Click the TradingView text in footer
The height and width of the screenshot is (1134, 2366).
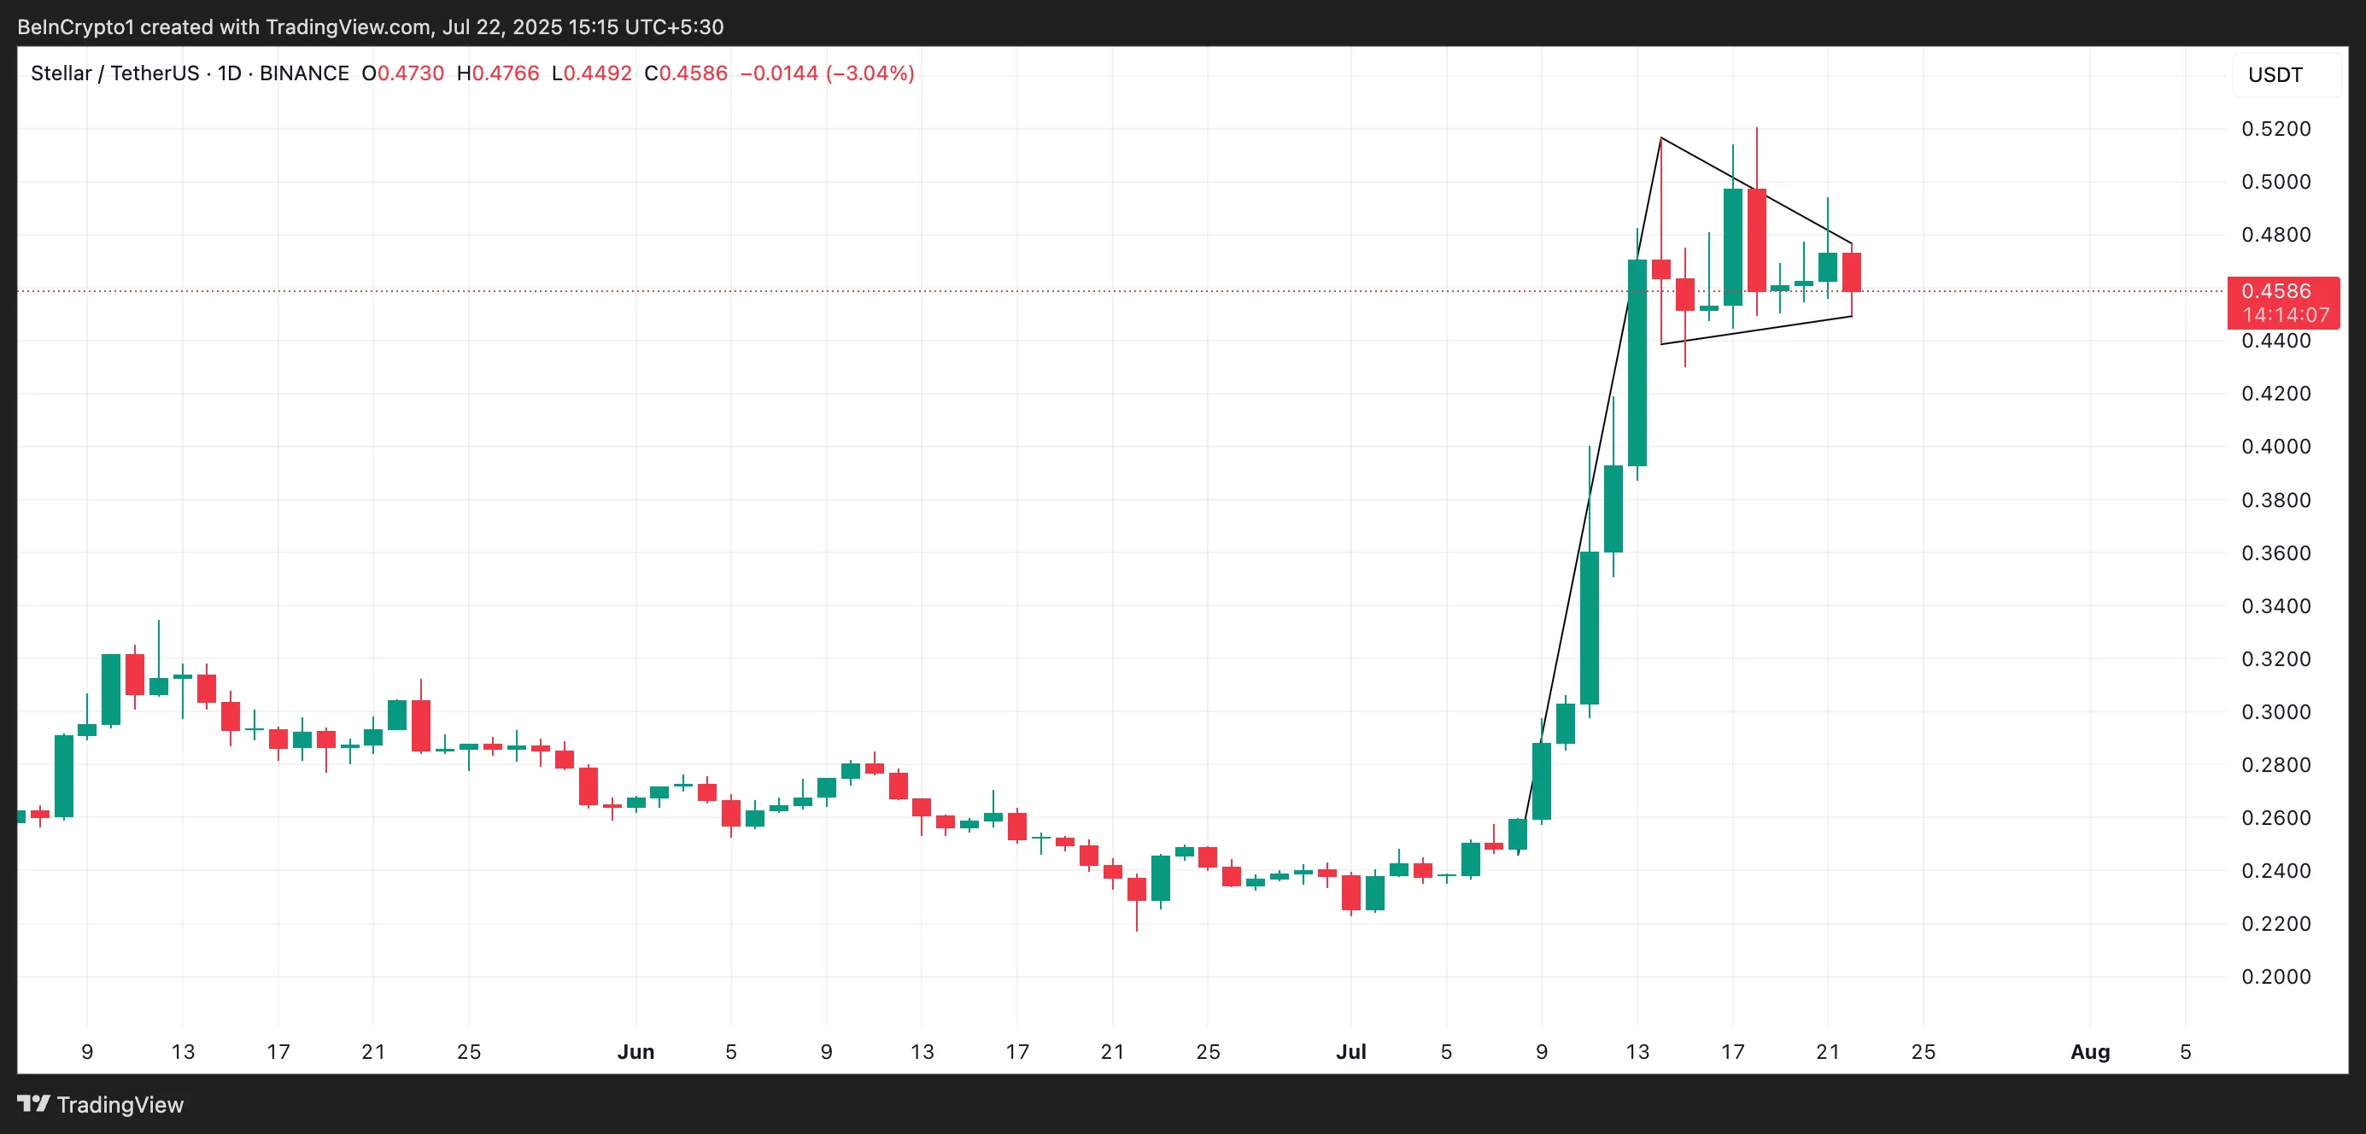click(120, 1105)
